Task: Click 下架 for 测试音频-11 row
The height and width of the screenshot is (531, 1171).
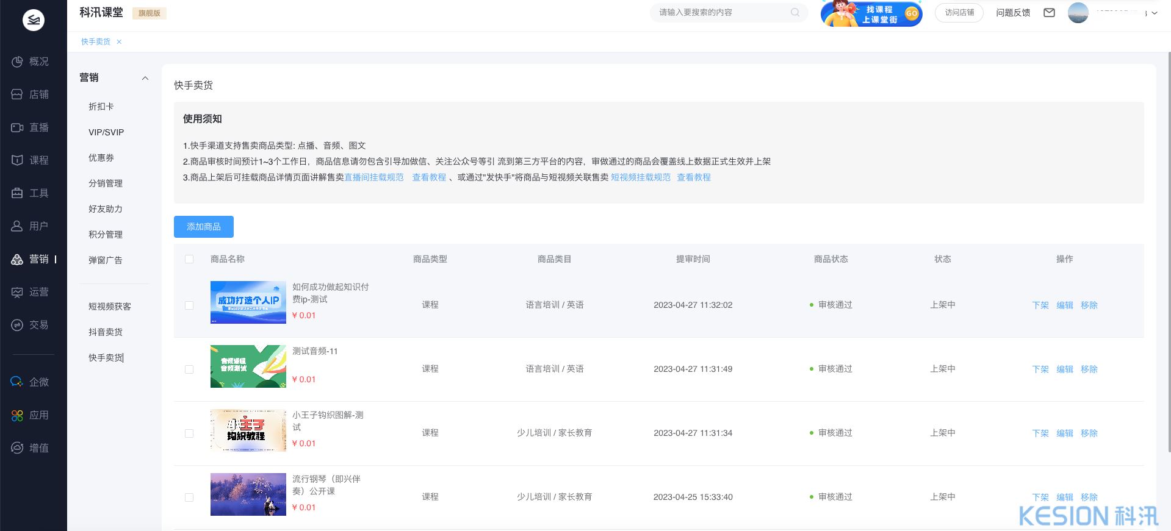Action: 1040,369
